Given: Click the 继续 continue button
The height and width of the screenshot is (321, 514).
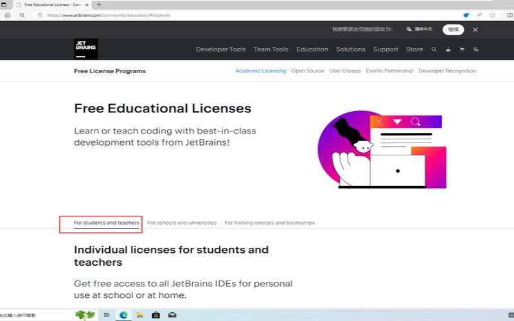Looking at the screenshot, I should (454, 30).
